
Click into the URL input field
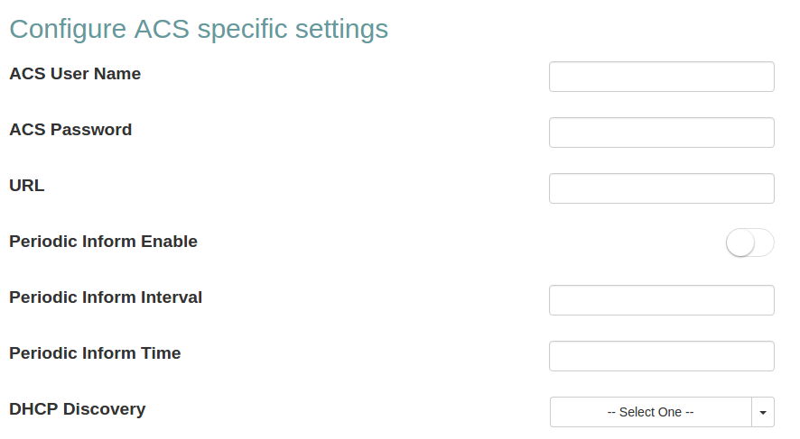point(661,188)
